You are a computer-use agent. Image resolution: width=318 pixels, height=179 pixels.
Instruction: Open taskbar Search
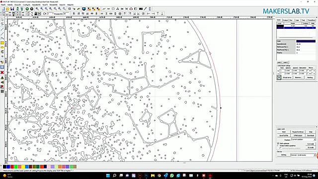[x=115, y=176]
